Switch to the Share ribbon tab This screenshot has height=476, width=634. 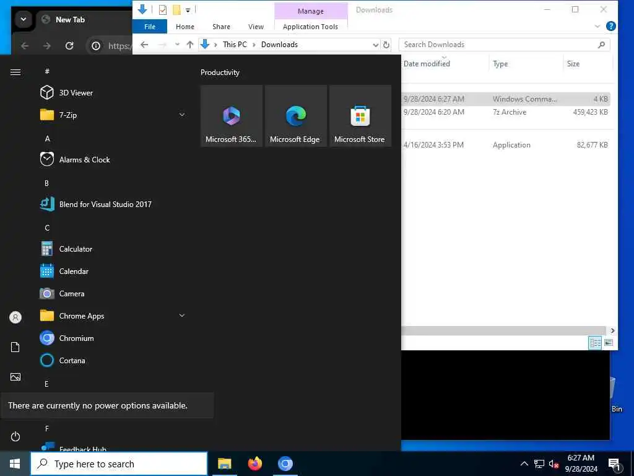coord(221,27)
